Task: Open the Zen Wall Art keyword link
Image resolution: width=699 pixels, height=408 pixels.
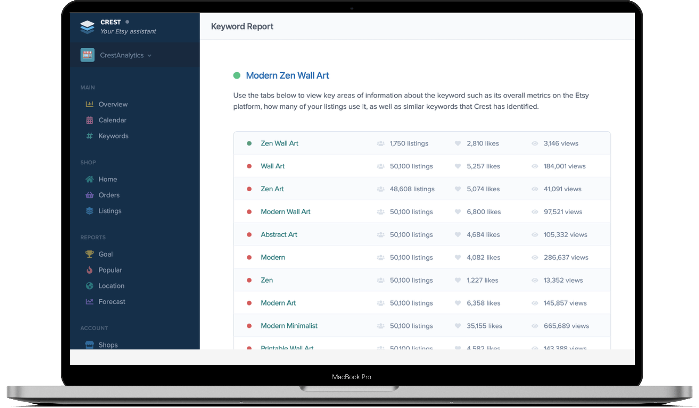Action: [x=279, y=143]
